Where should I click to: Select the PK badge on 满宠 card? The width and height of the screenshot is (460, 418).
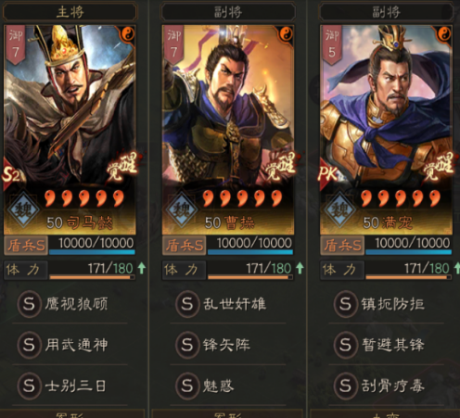tap(327, 174)
